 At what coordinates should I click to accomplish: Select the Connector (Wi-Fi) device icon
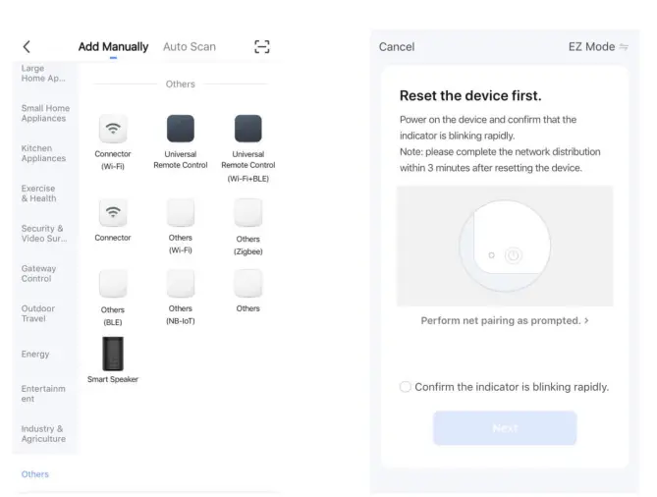click(x=113, y=129)
